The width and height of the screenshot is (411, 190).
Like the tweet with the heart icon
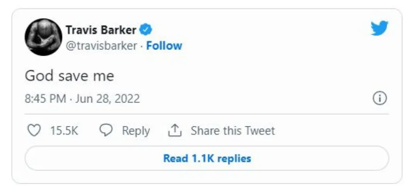[x=35, y=131]
